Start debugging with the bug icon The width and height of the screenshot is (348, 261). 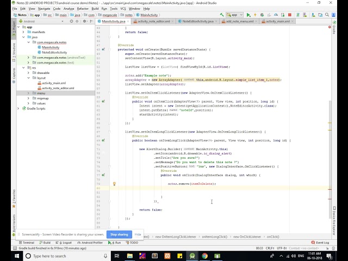(x=262, y=15)
